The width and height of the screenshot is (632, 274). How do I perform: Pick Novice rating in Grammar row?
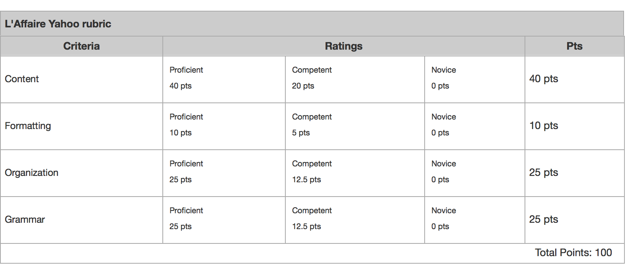474,219
